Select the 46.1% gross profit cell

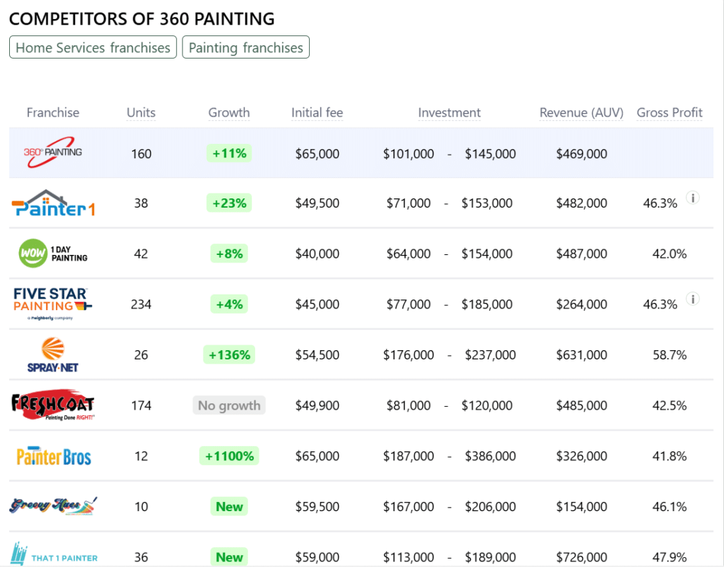(669, 506)
